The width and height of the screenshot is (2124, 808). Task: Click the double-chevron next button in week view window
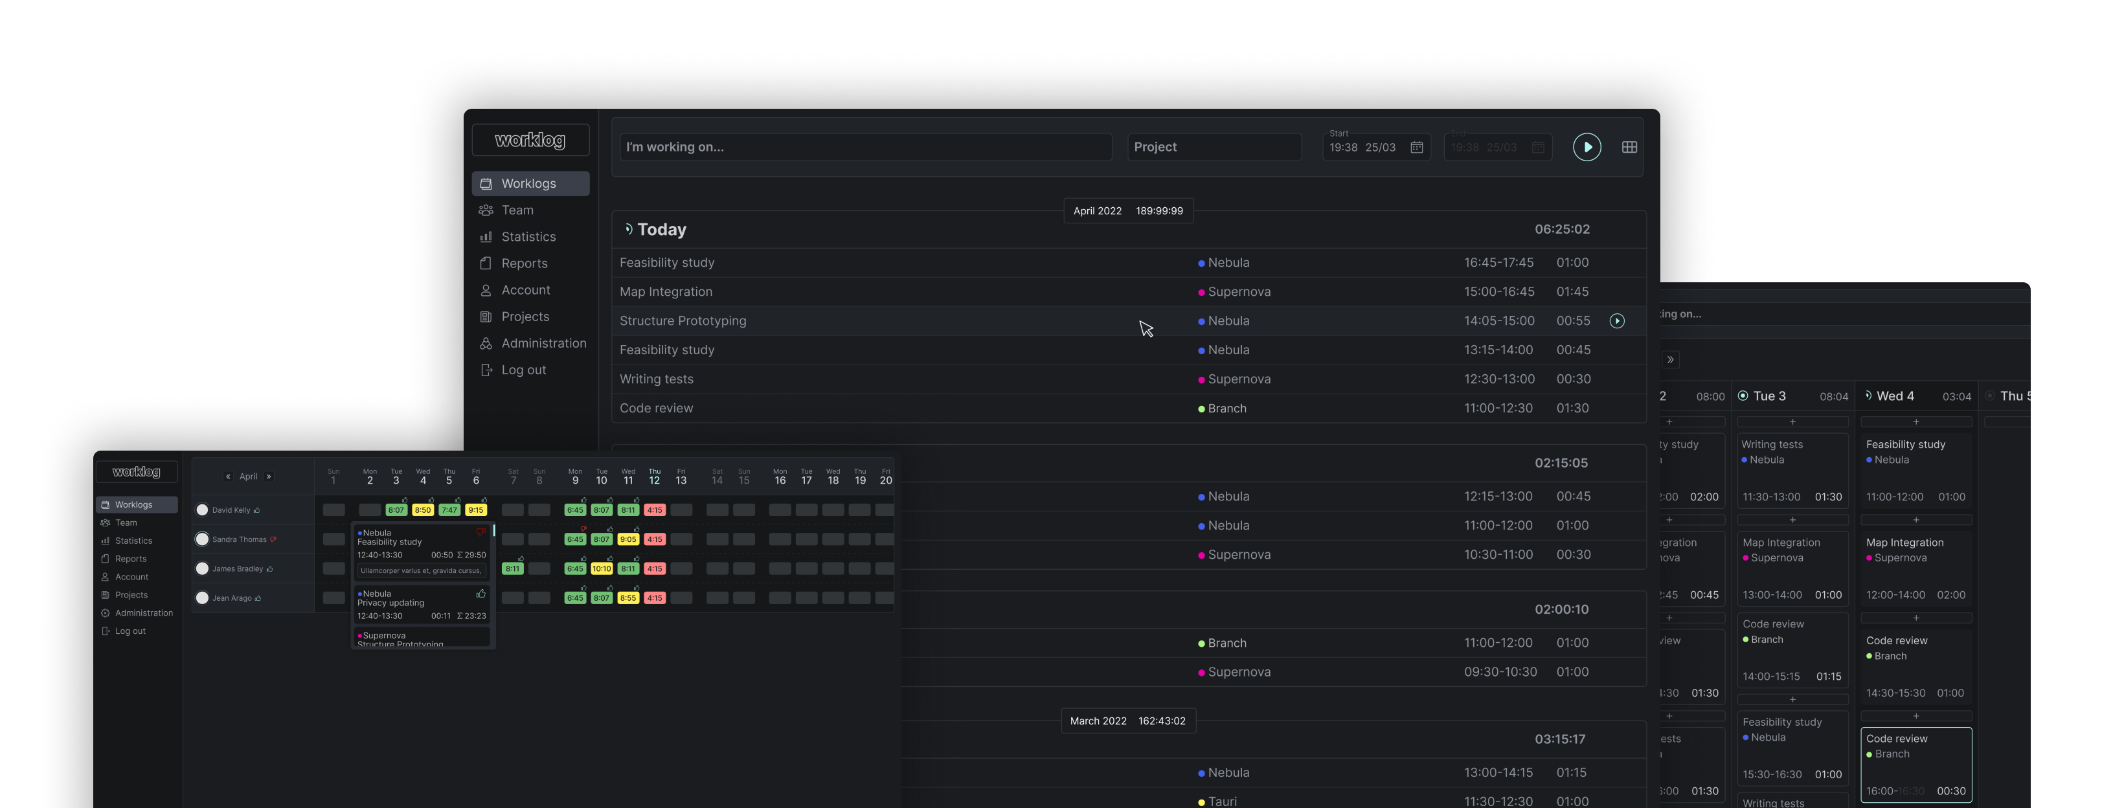click(x=1671, y=359)
